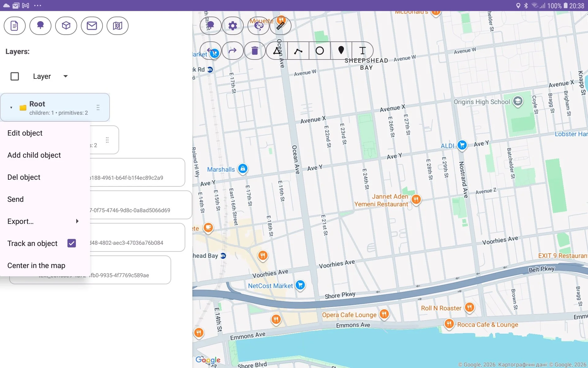Click the tree icon on the map toolbar
The height and width of the screenshot is (368, 588).
210,26
